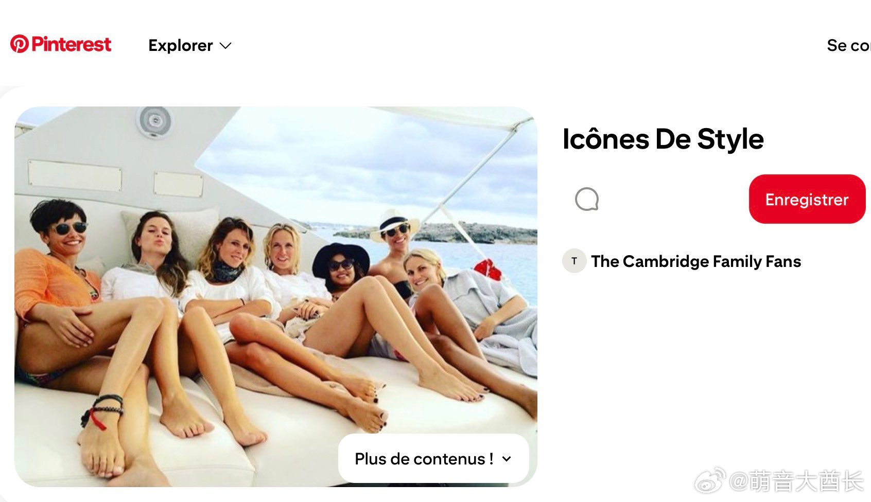Image resolution: width=871 pixels, height=502 pixels.
Task: Click the T profile avatar circle
Action: (x=574, y=261)
